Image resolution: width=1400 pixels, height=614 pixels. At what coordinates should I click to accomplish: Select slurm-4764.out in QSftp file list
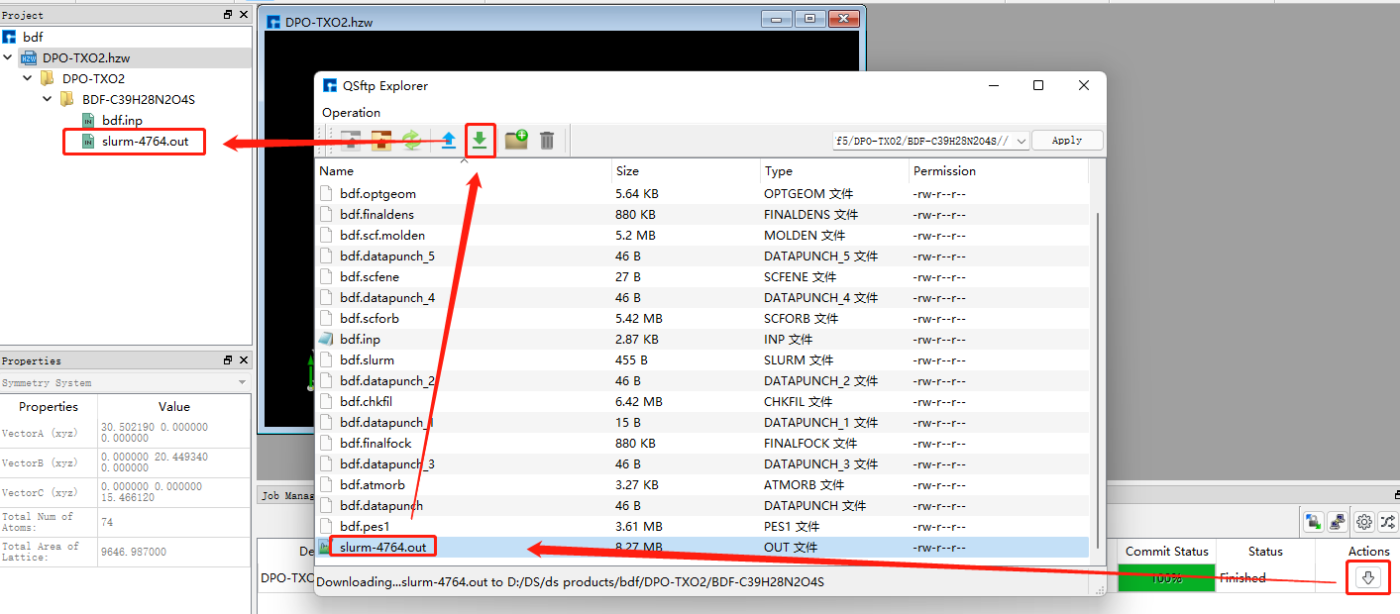[382, 547]
